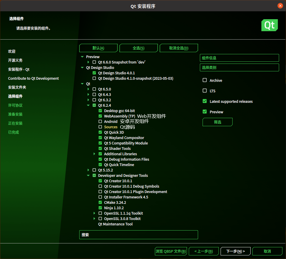The width and height of the screenshot is (286, 259).
Task: Enable the Android component checkbox
Action: (100, 121)
